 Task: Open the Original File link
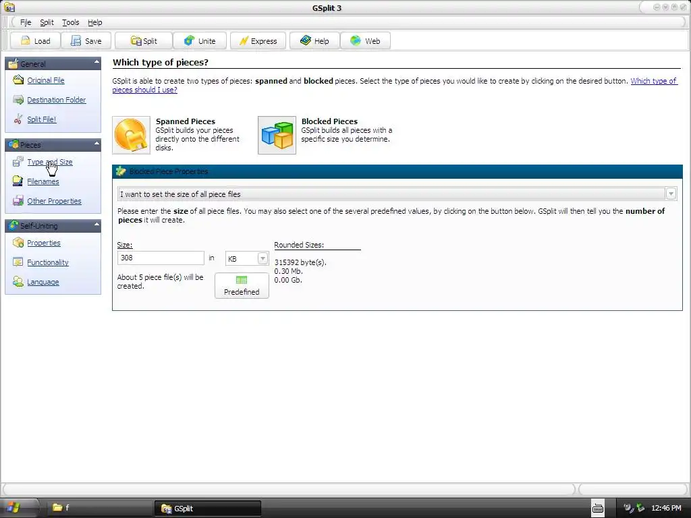(x=46, y=80)
